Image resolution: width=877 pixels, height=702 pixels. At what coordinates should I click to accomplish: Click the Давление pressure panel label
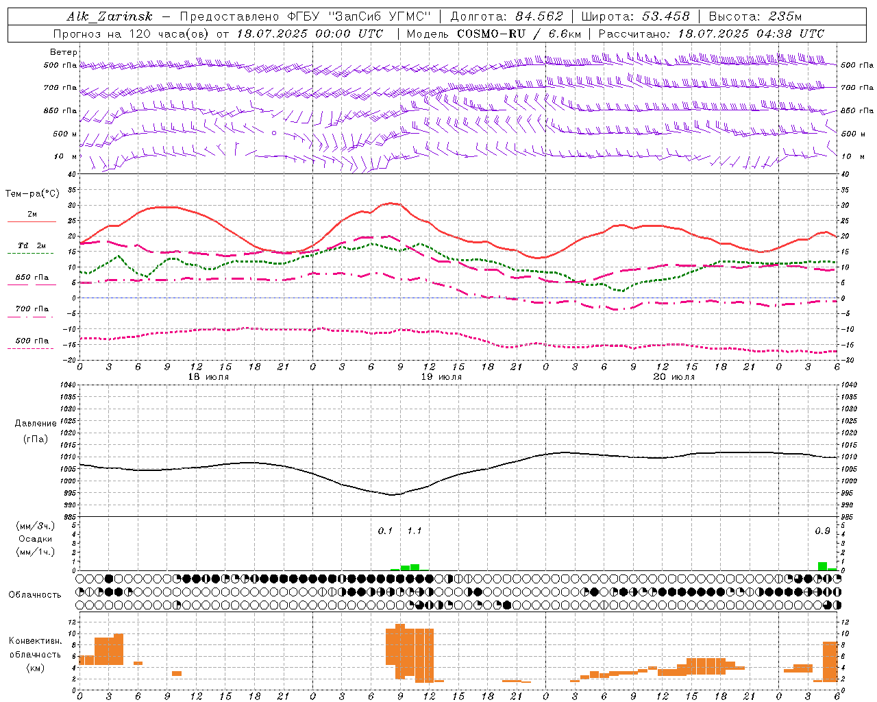click(36, 424)
